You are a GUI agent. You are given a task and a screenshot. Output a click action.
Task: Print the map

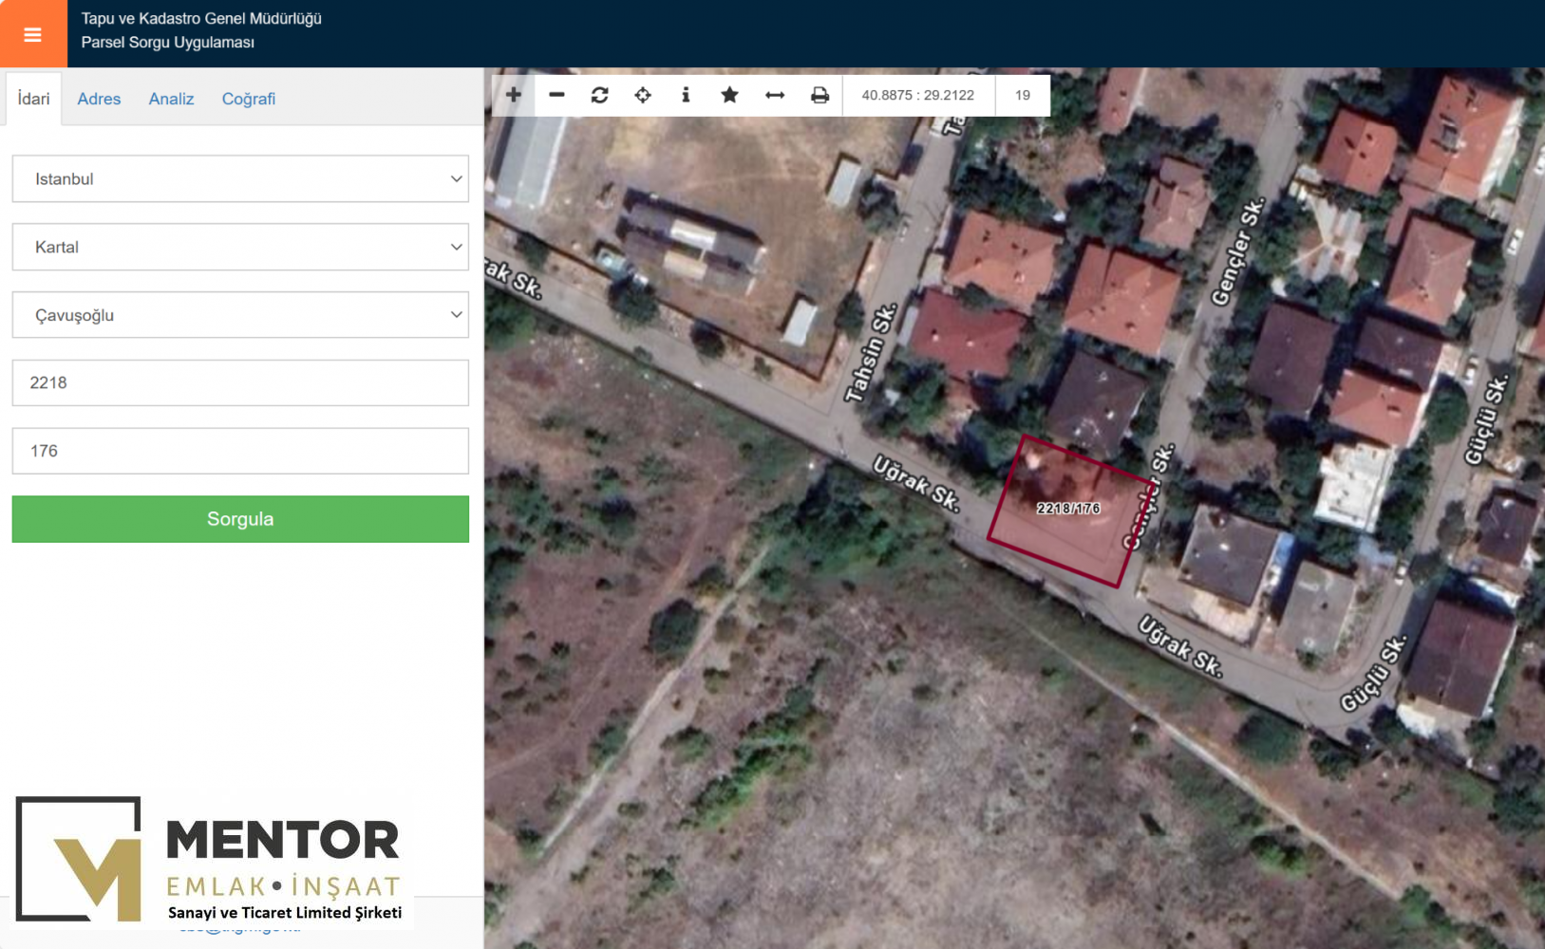pyautogui.click(x=820, y=95)
